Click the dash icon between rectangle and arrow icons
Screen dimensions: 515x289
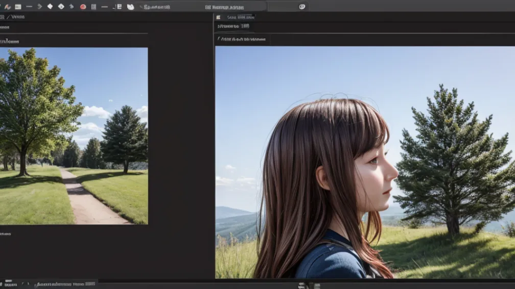click(29, 7)
